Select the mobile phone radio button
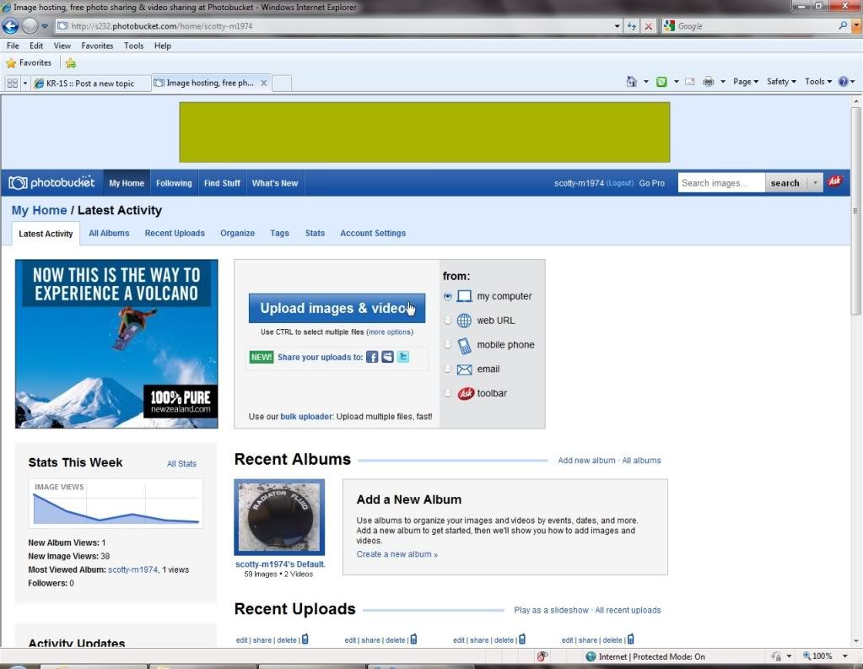Screen dimensions: 863x669 click(447, 345)
